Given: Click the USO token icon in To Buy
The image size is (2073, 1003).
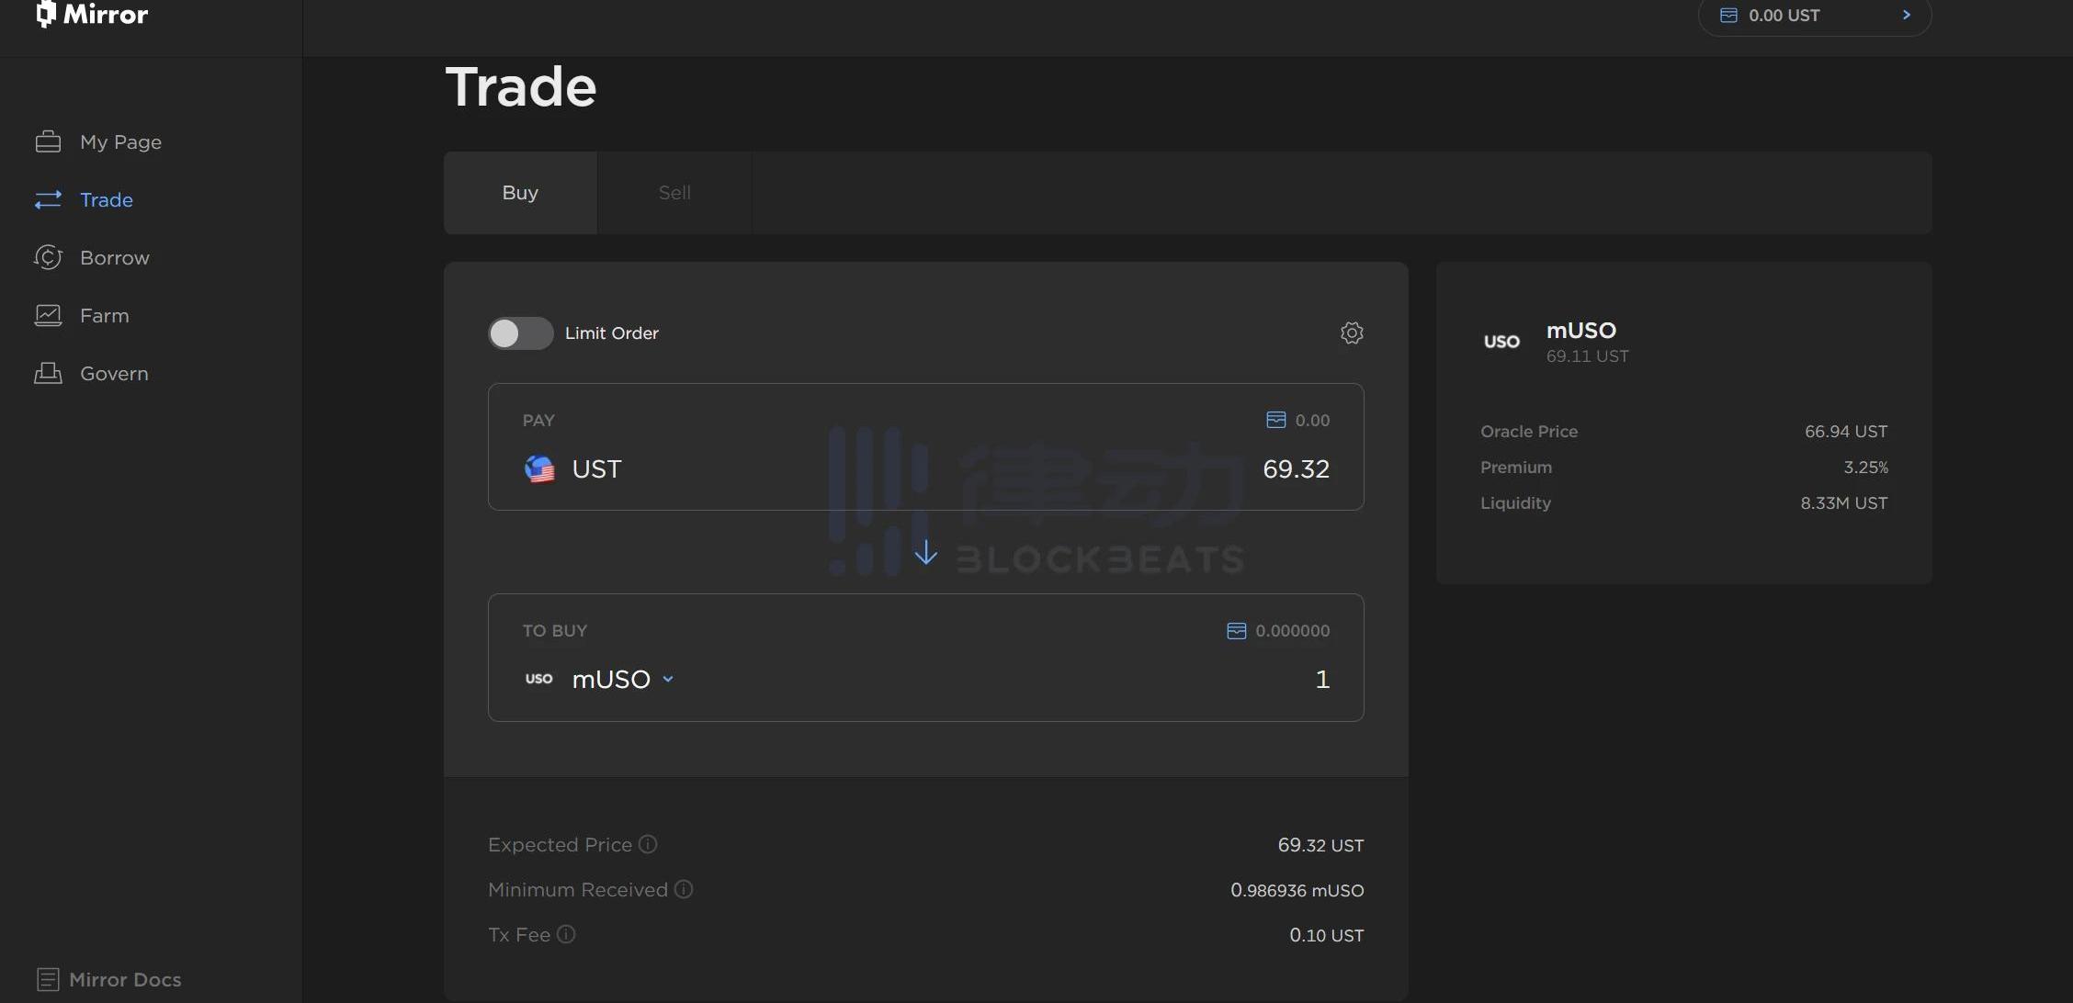Looking at the screenshot, I should [x=539, y=679].
